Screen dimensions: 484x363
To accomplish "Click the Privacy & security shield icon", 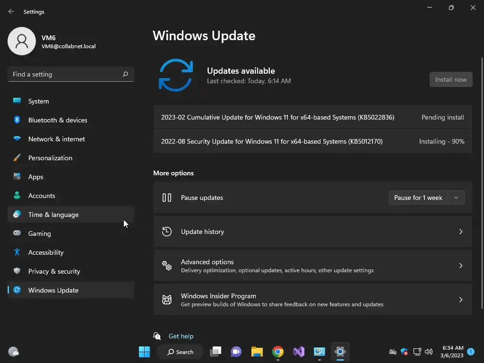I will pos(17,271).
